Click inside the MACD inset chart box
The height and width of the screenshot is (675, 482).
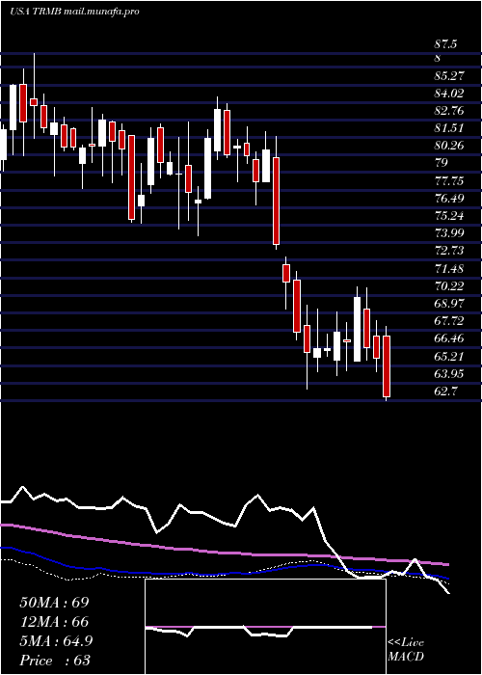tap(265, 627)
